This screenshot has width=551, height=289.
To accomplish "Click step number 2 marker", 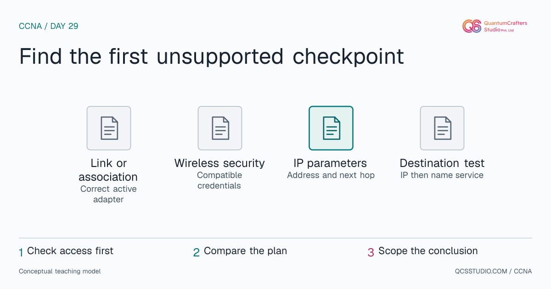I will (x=196, y=252).
